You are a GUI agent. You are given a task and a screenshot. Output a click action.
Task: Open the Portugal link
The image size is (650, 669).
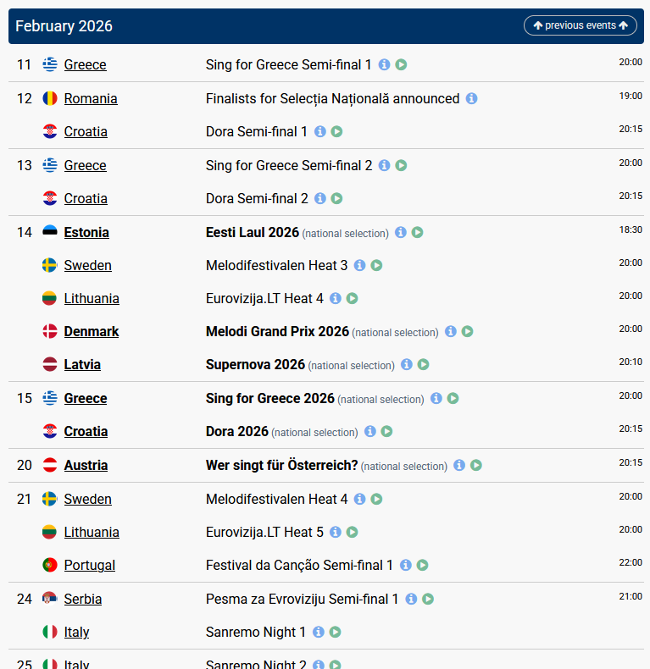(x=90, y=565)
